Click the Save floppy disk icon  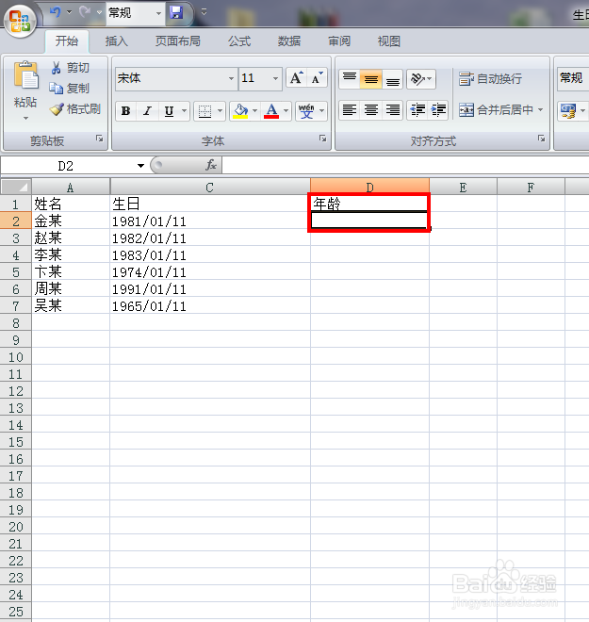click(x=176, y=12)
